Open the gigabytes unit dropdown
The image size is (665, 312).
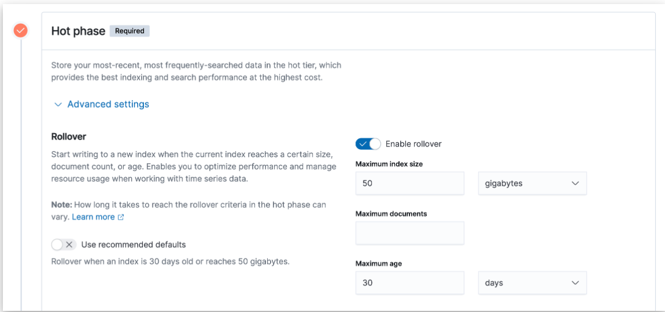tap(532, 184)
